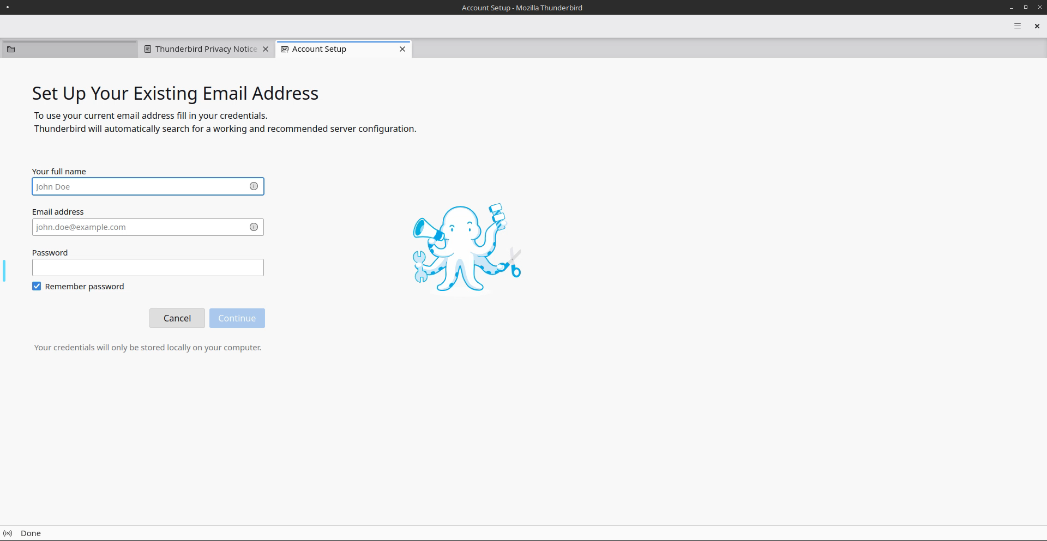
Task: Click into the Email address field
Action: tap(139, 227)
